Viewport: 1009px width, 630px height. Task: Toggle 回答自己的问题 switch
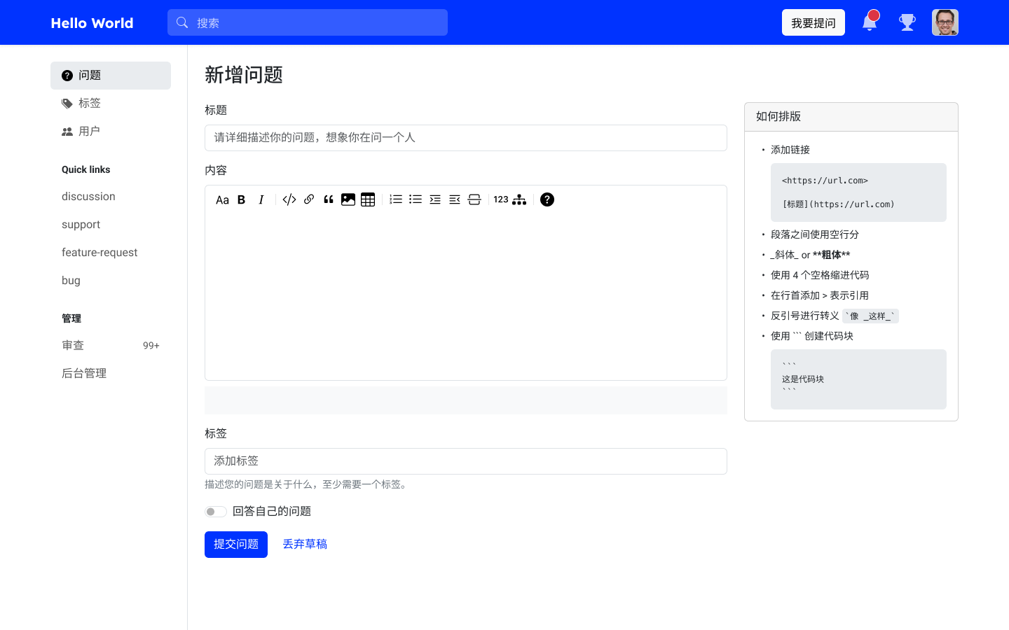point(216,512)
